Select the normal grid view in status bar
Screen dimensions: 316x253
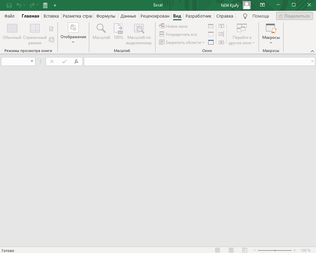click(x=218, y=250)
